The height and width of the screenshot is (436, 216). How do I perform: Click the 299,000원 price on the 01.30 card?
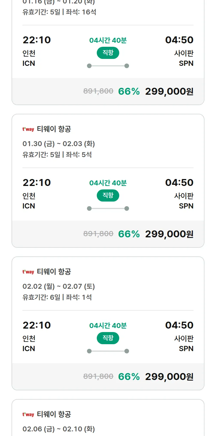170,234
